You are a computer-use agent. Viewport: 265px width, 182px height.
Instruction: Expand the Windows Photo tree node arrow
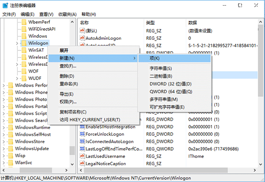click(x=4, y=99)
